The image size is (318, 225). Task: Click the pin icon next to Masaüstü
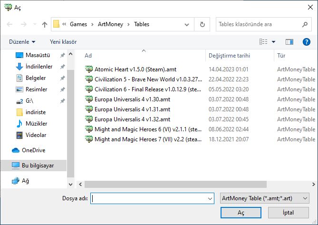coord(62,55)
